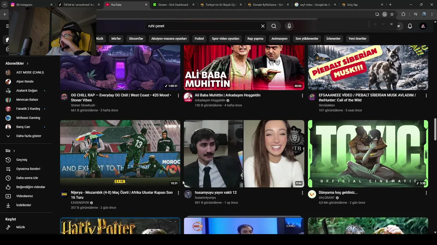Clear the 'ruhi çenet' search text
The image size is (437, 245).
(263, 26)
